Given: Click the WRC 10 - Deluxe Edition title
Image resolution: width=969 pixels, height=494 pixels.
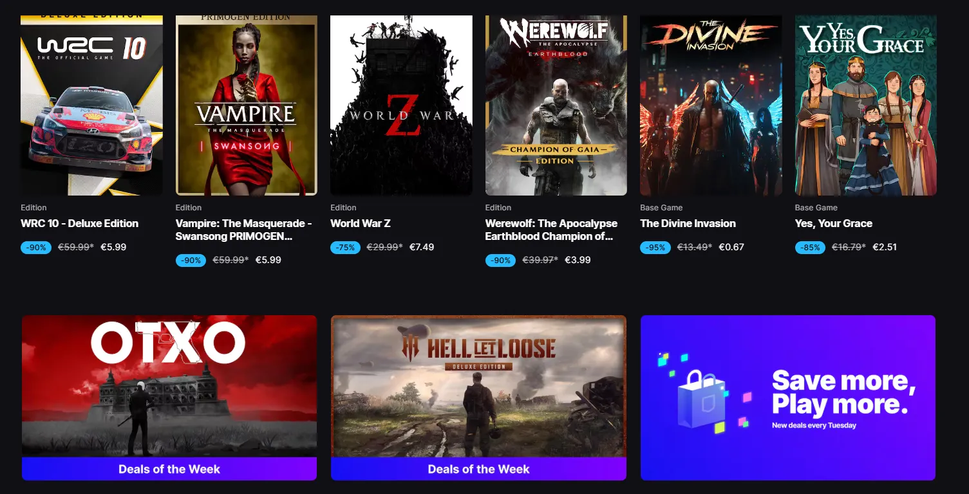Looking at the screenshot, I should point(80,224).
